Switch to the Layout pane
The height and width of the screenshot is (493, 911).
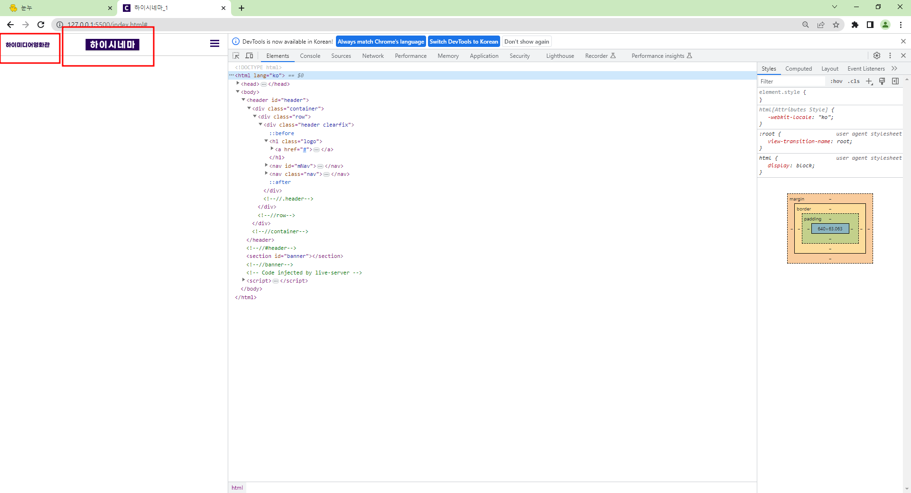point(830,69)
